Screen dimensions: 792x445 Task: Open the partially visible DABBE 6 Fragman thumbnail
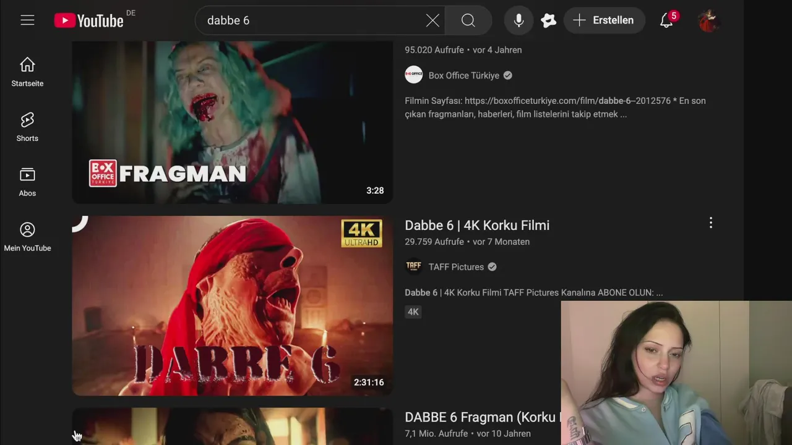[233, 426]
